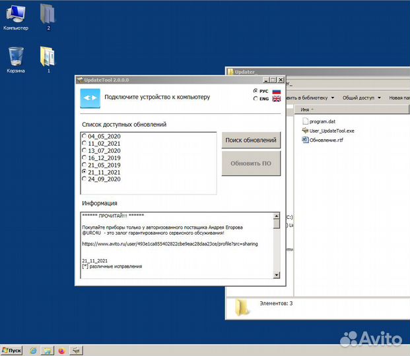This screenshot has width=410, height=356.
Task: Choose the 04_05_2020 update option
Action: click(x=83, y=136)
